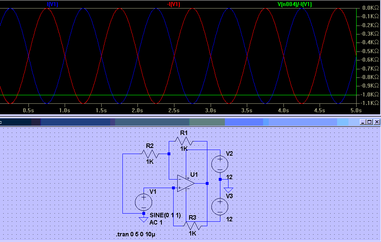Close the schematic window

pos(377,122)
